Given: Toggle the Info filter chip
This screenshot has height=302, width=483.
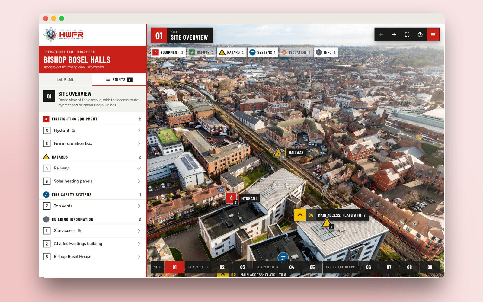Looking at the screenshot, I should (326, 53).
